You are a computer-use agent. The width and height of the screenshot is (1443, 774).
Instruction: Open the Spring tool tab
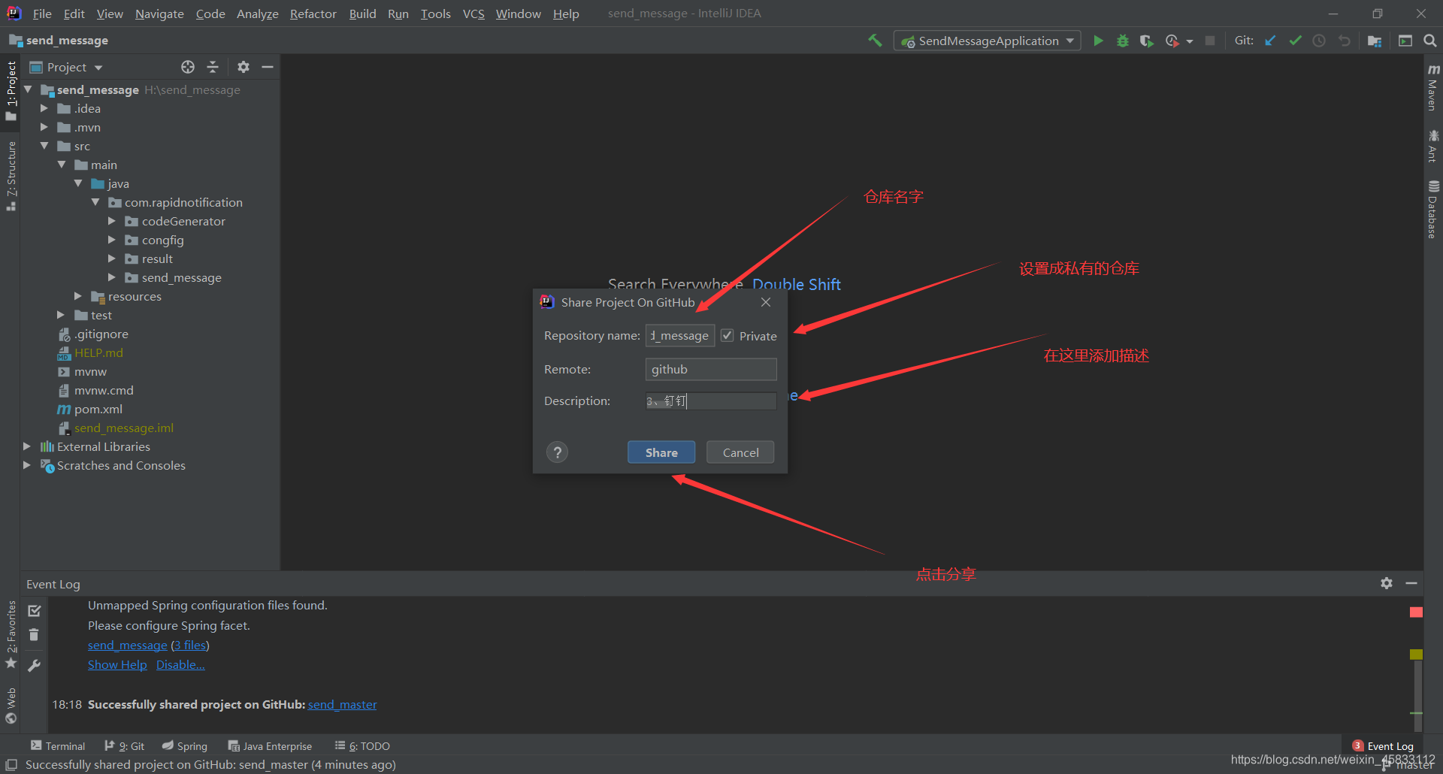[184, 745]
